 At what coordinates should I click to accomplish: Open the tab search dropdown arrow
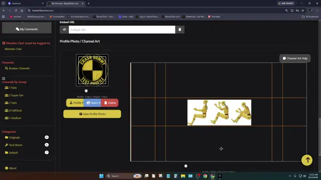[4, 3]
